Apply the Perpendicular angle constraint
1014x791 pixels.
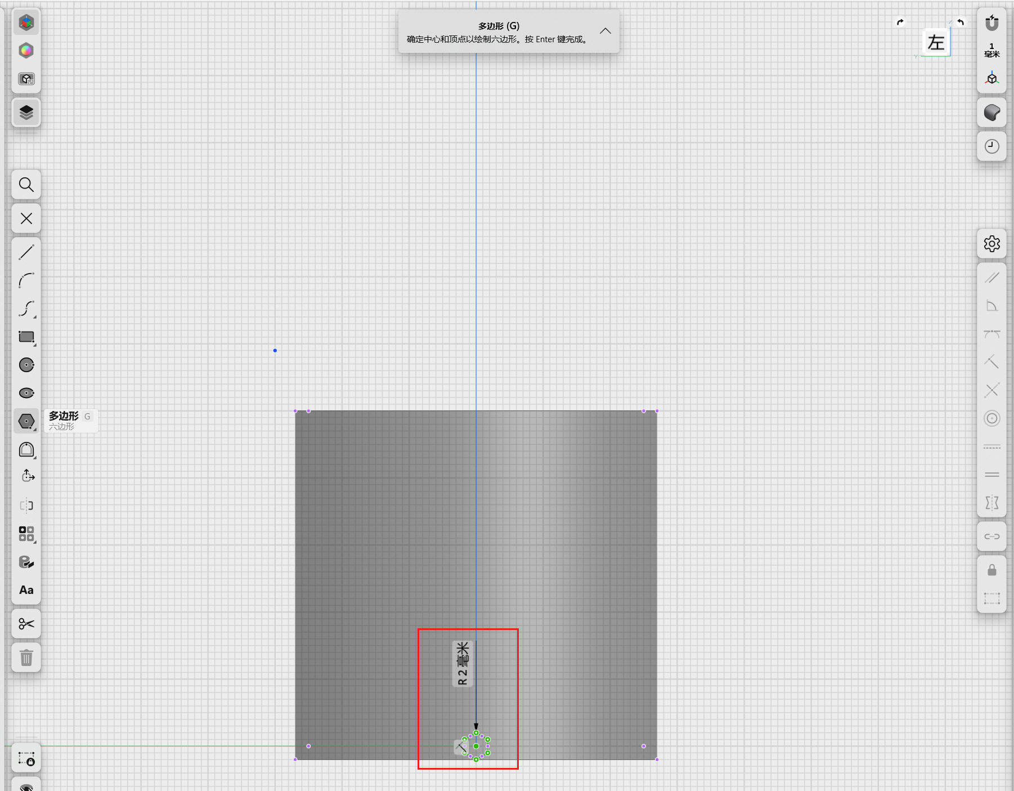(x=992, y=306)
